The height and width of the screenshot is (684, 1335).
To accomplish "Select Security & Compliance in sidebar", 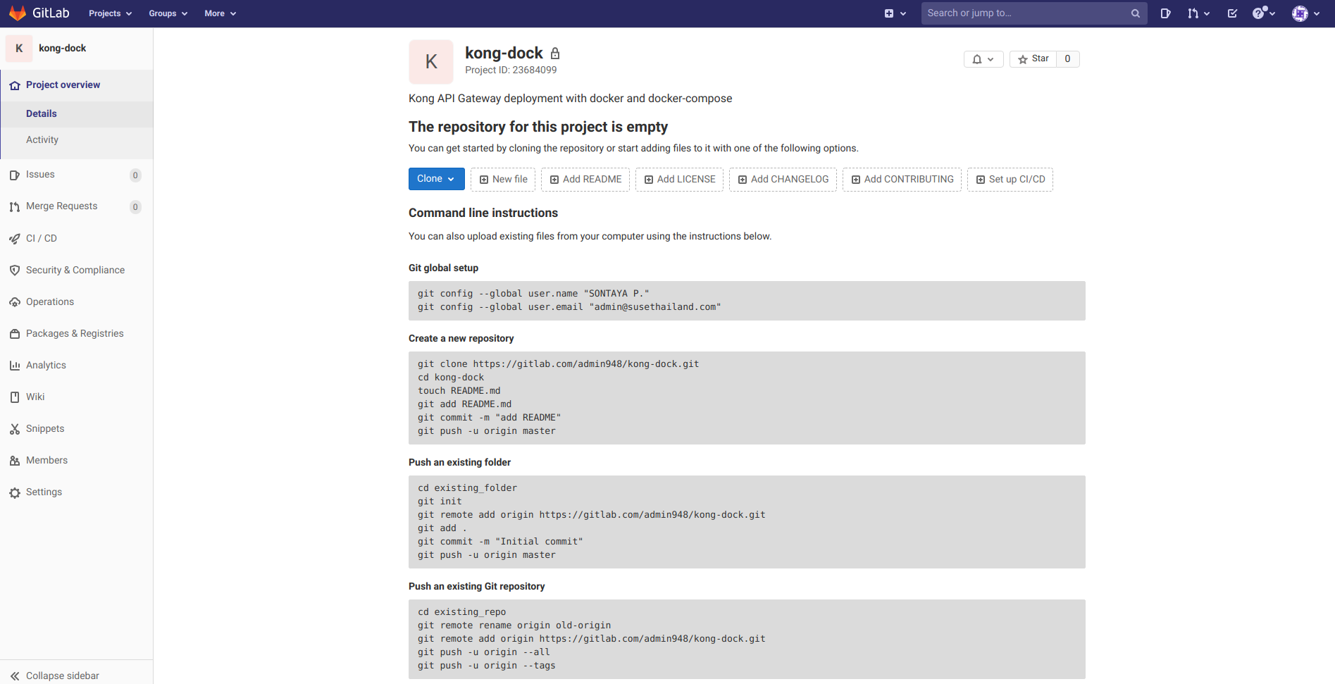I will (x=75, y=270).
